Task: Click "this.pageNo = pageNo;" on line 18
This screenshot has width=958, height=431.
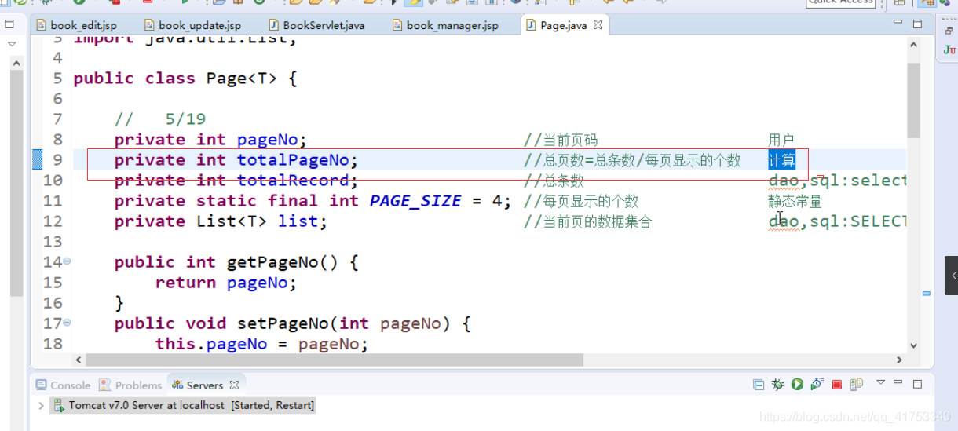Action: [x=261, y=344]
